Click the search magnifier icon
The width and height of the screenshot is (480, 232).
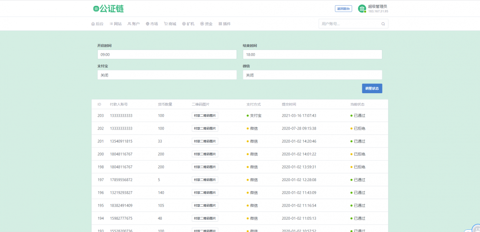tap(383, 24)
